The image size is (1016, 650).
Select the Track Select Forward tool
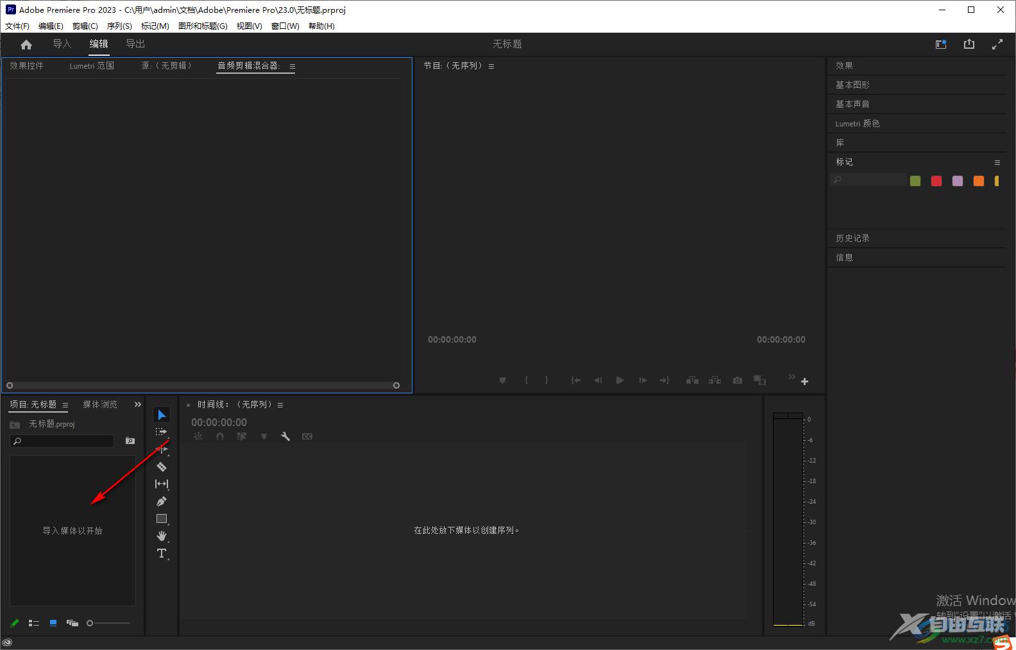pos(162,432)
